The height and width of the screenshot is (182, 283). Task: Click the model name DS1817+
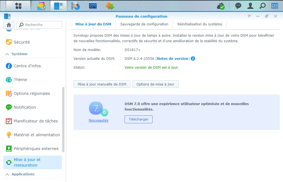tap(132, 50)
